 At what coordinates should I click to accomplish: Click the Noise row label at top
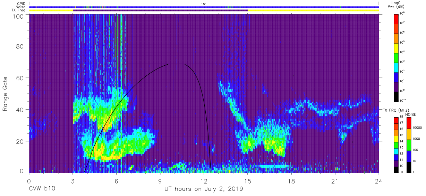click(21, 7)
